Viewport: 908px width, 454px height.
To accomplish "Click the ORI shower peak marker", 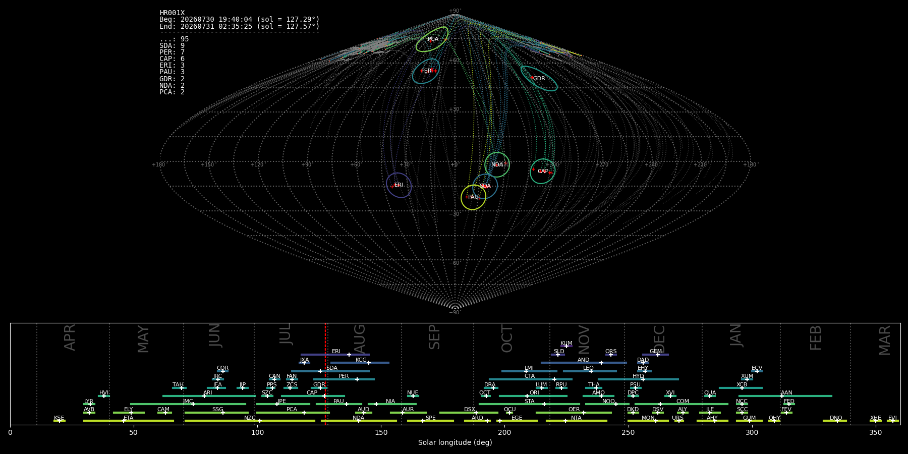I will coord(527,396).
